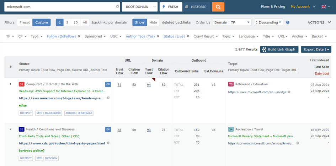Image resolution: width=336 pixels, height=166 pixels.
Task: Click the dark red corner marker near Domain Trust Flow 94
Action: pyautogui.click(x=154, y=79)
